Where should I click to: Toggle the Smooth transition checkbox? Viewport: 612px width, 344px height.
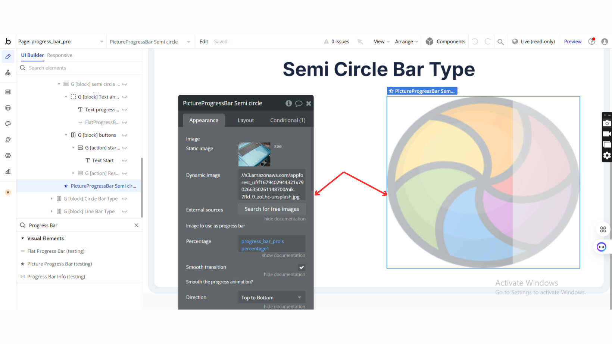pos(302,267)
